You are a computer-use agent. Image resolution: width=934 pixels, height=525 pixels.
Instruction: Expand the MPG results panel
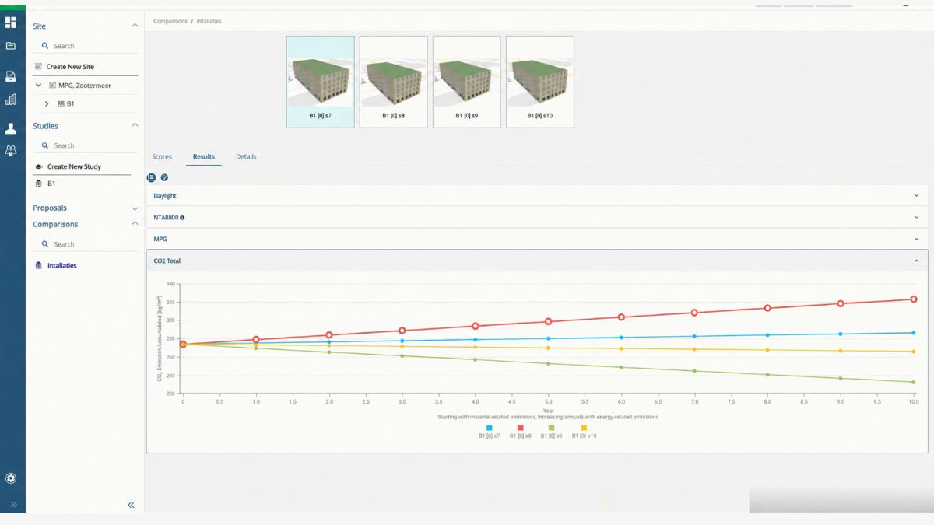click(537, 239)
